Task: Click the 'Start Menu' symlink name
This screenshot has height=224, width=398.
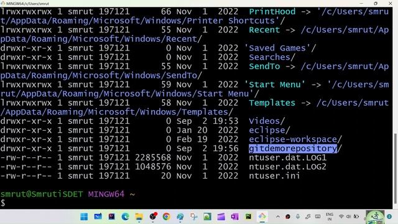Action: pos(274,85)
